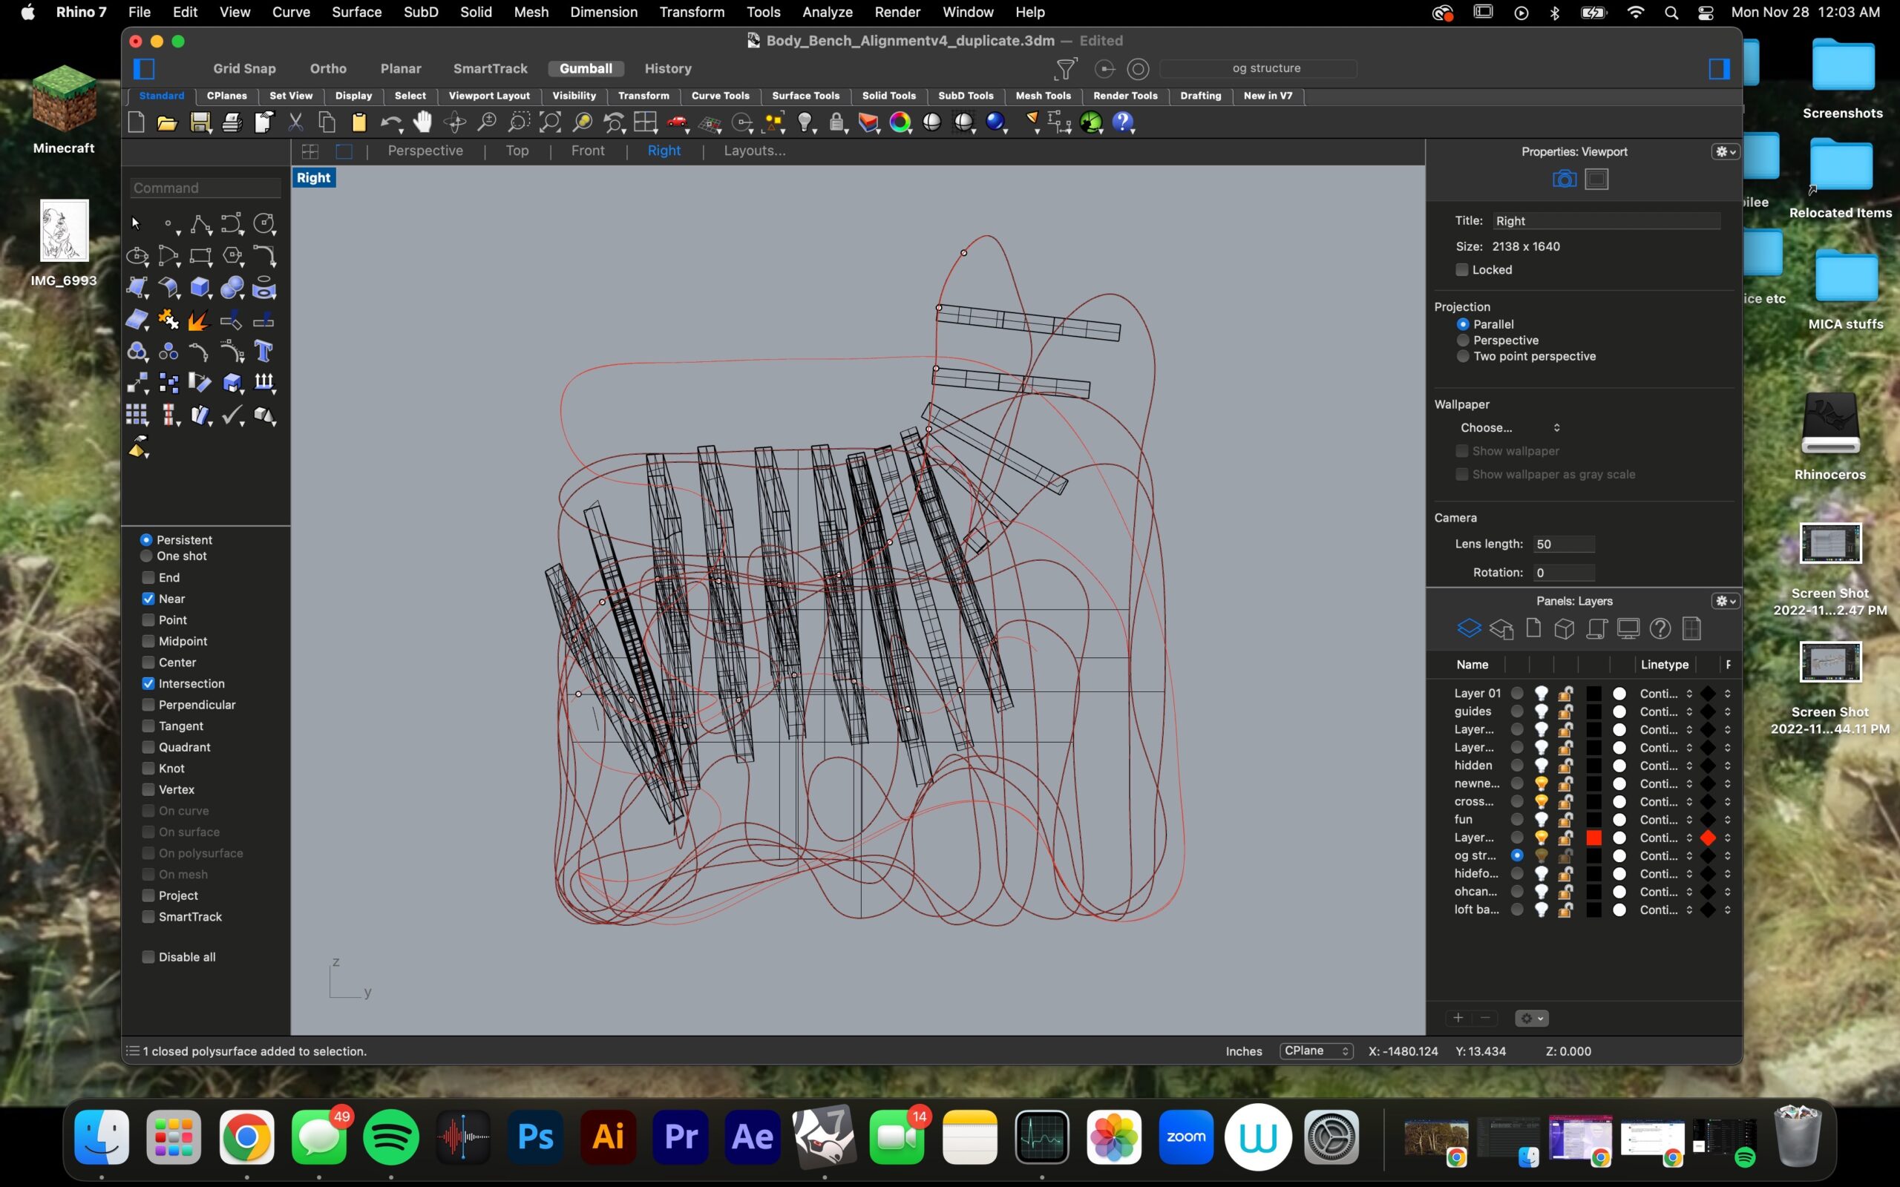The height and width of the screenshot is (1187, 1900).
Task: Enable the End object snap
Action: click(x=148, y=578)
